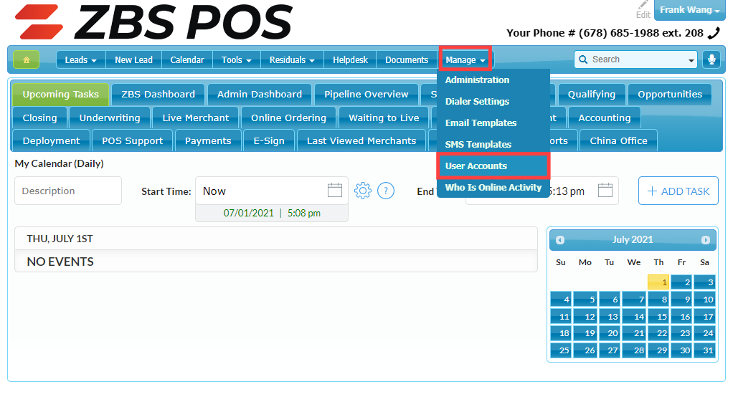Image resolution: width=733 pixels, height=397 pixels.
Task: Switch to China Office tab
Action: pos(618,140)
